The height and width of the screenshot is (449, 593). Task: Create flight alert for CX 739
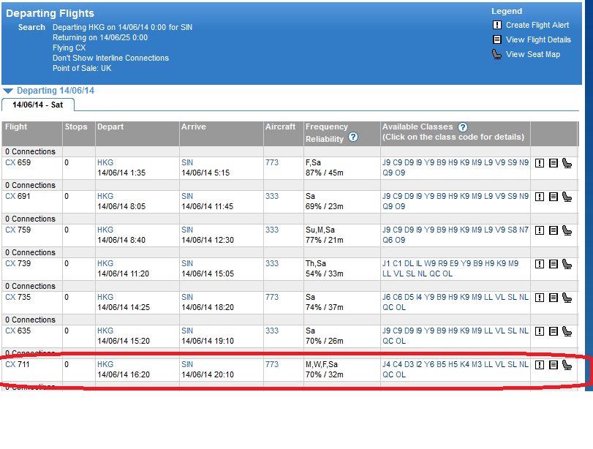click(x=540, y=264)
